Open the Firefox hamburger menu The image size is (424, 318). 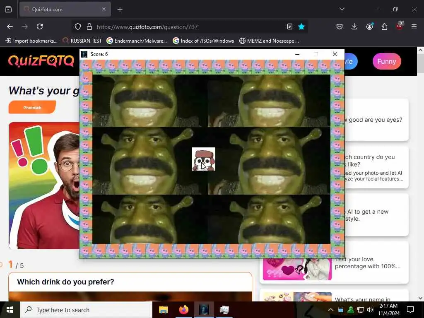pyautogui.click(x=414, y=26)
